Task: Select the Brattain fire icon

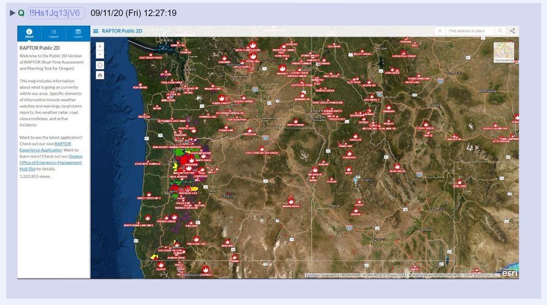Action: [x=227, y=242]
